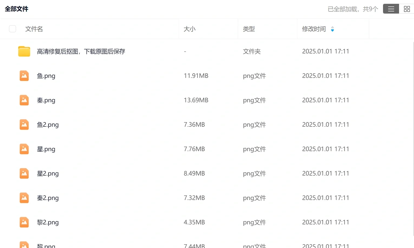Click size value 7.32MB
Viewport: 414px width, 248px height.
pyautogui.click(x=194, y=198)
